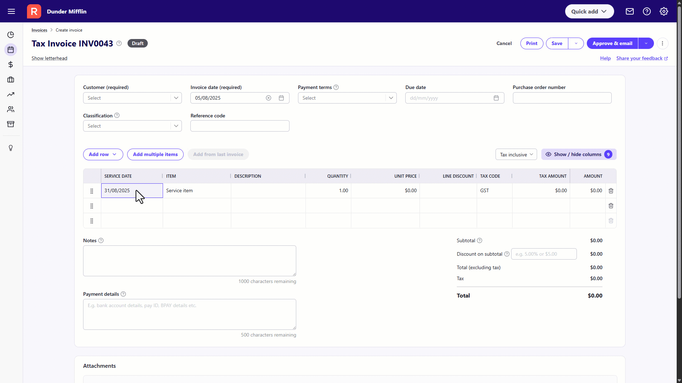The width and height of the screenshot is (682, 383).
Task: Click the Reckon R logo
Action: [34, 11]
